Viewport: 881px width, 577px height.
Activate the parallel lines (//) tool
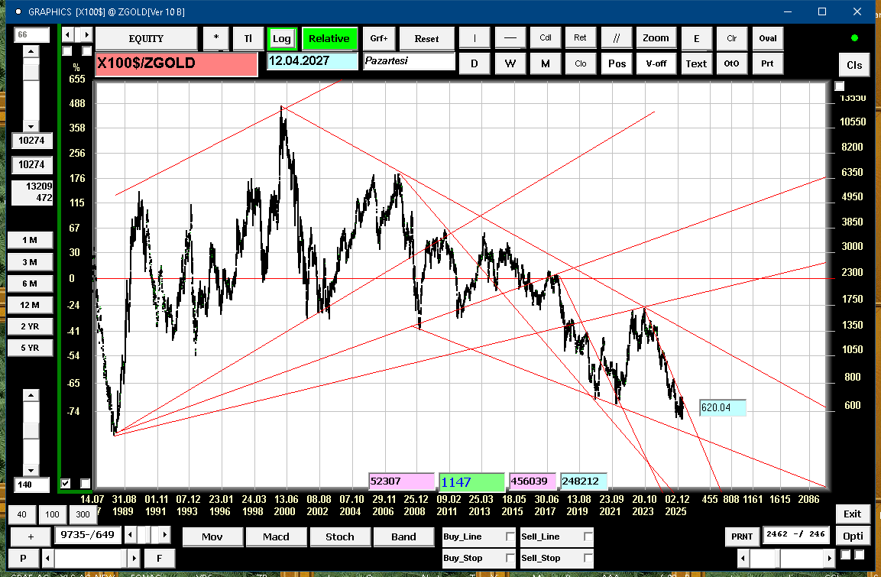click(615, 38)
